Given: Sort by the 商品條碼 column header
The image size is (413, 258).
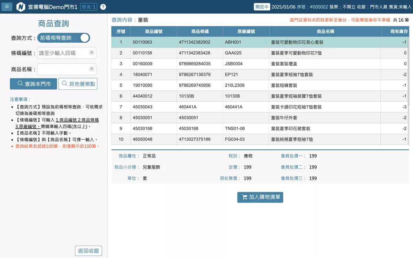Looking at the screenshot, I should pyautogui.click(x=200, y=32).
